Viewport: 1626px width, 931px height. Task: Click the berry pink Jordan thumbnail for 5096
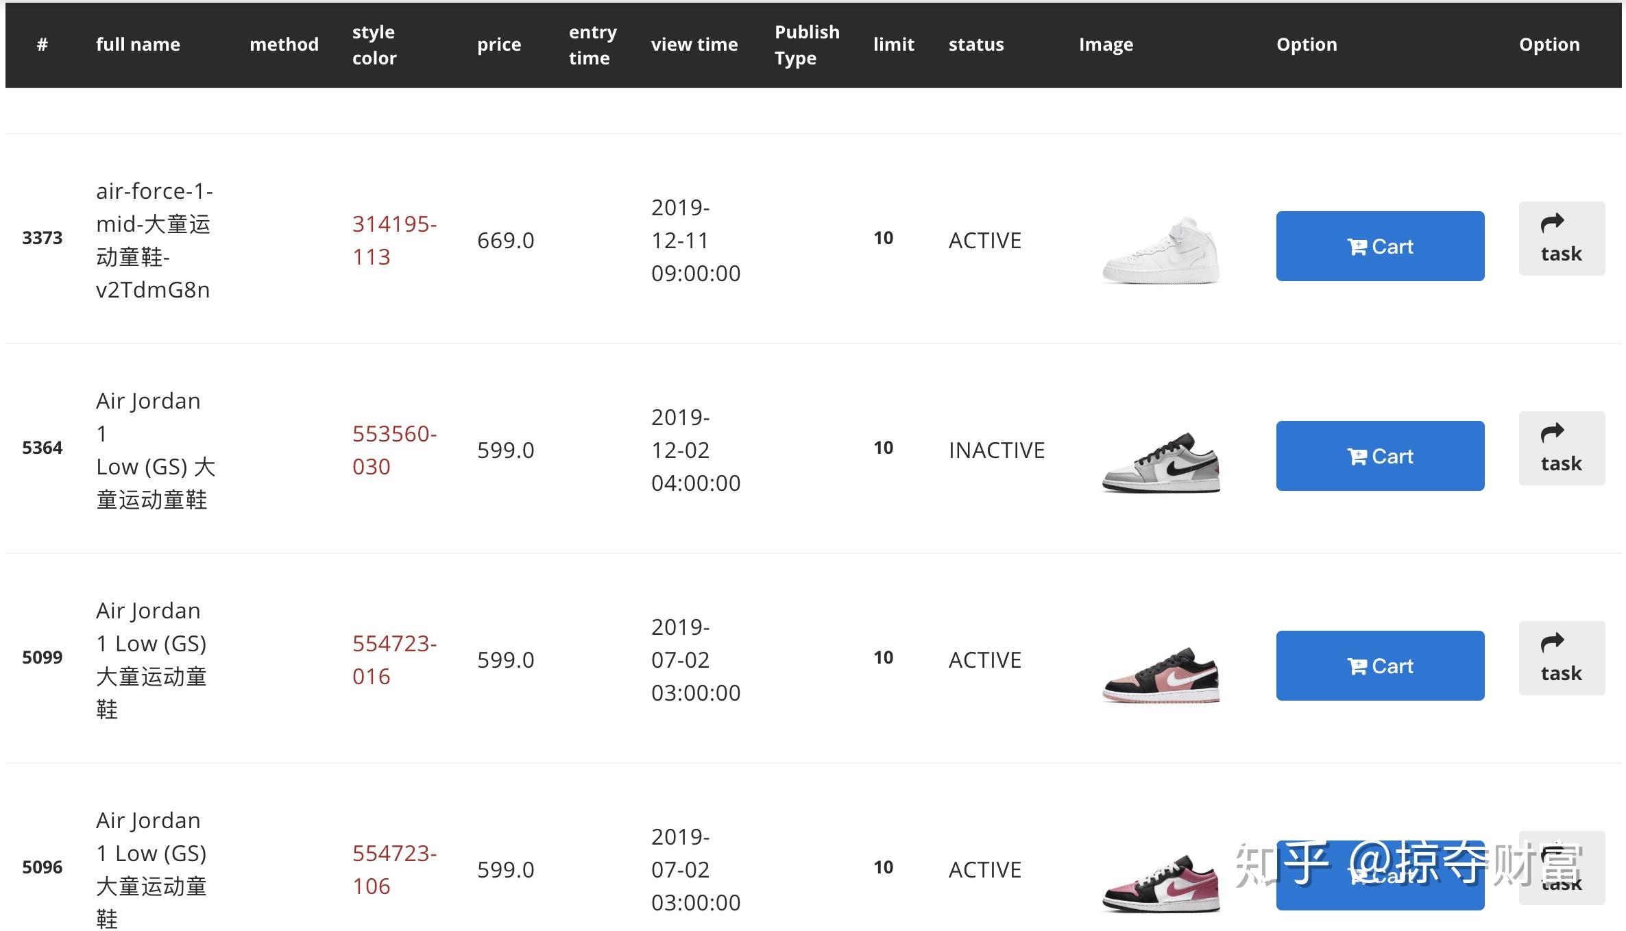1161,884
